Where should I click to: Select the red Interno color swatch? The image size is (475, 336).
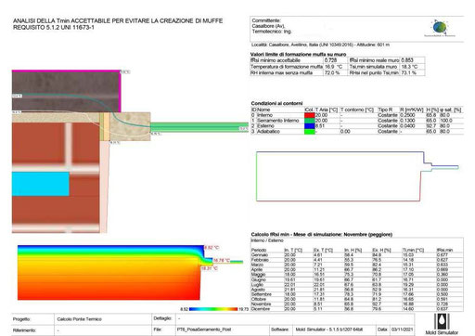309,115
